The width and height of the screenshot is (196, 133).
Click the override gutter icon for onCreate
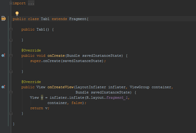[3, 56]
